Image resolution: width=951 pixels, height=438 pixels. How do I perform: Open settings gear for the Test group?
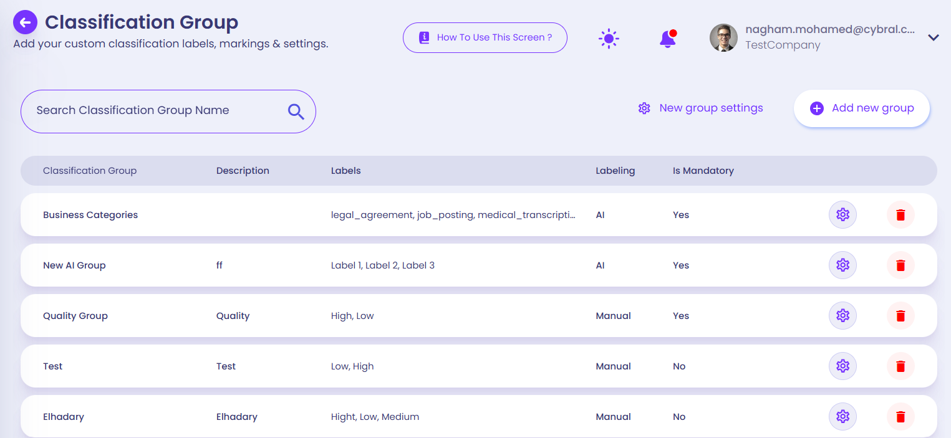pyautogui.click(x=842, y=366)
